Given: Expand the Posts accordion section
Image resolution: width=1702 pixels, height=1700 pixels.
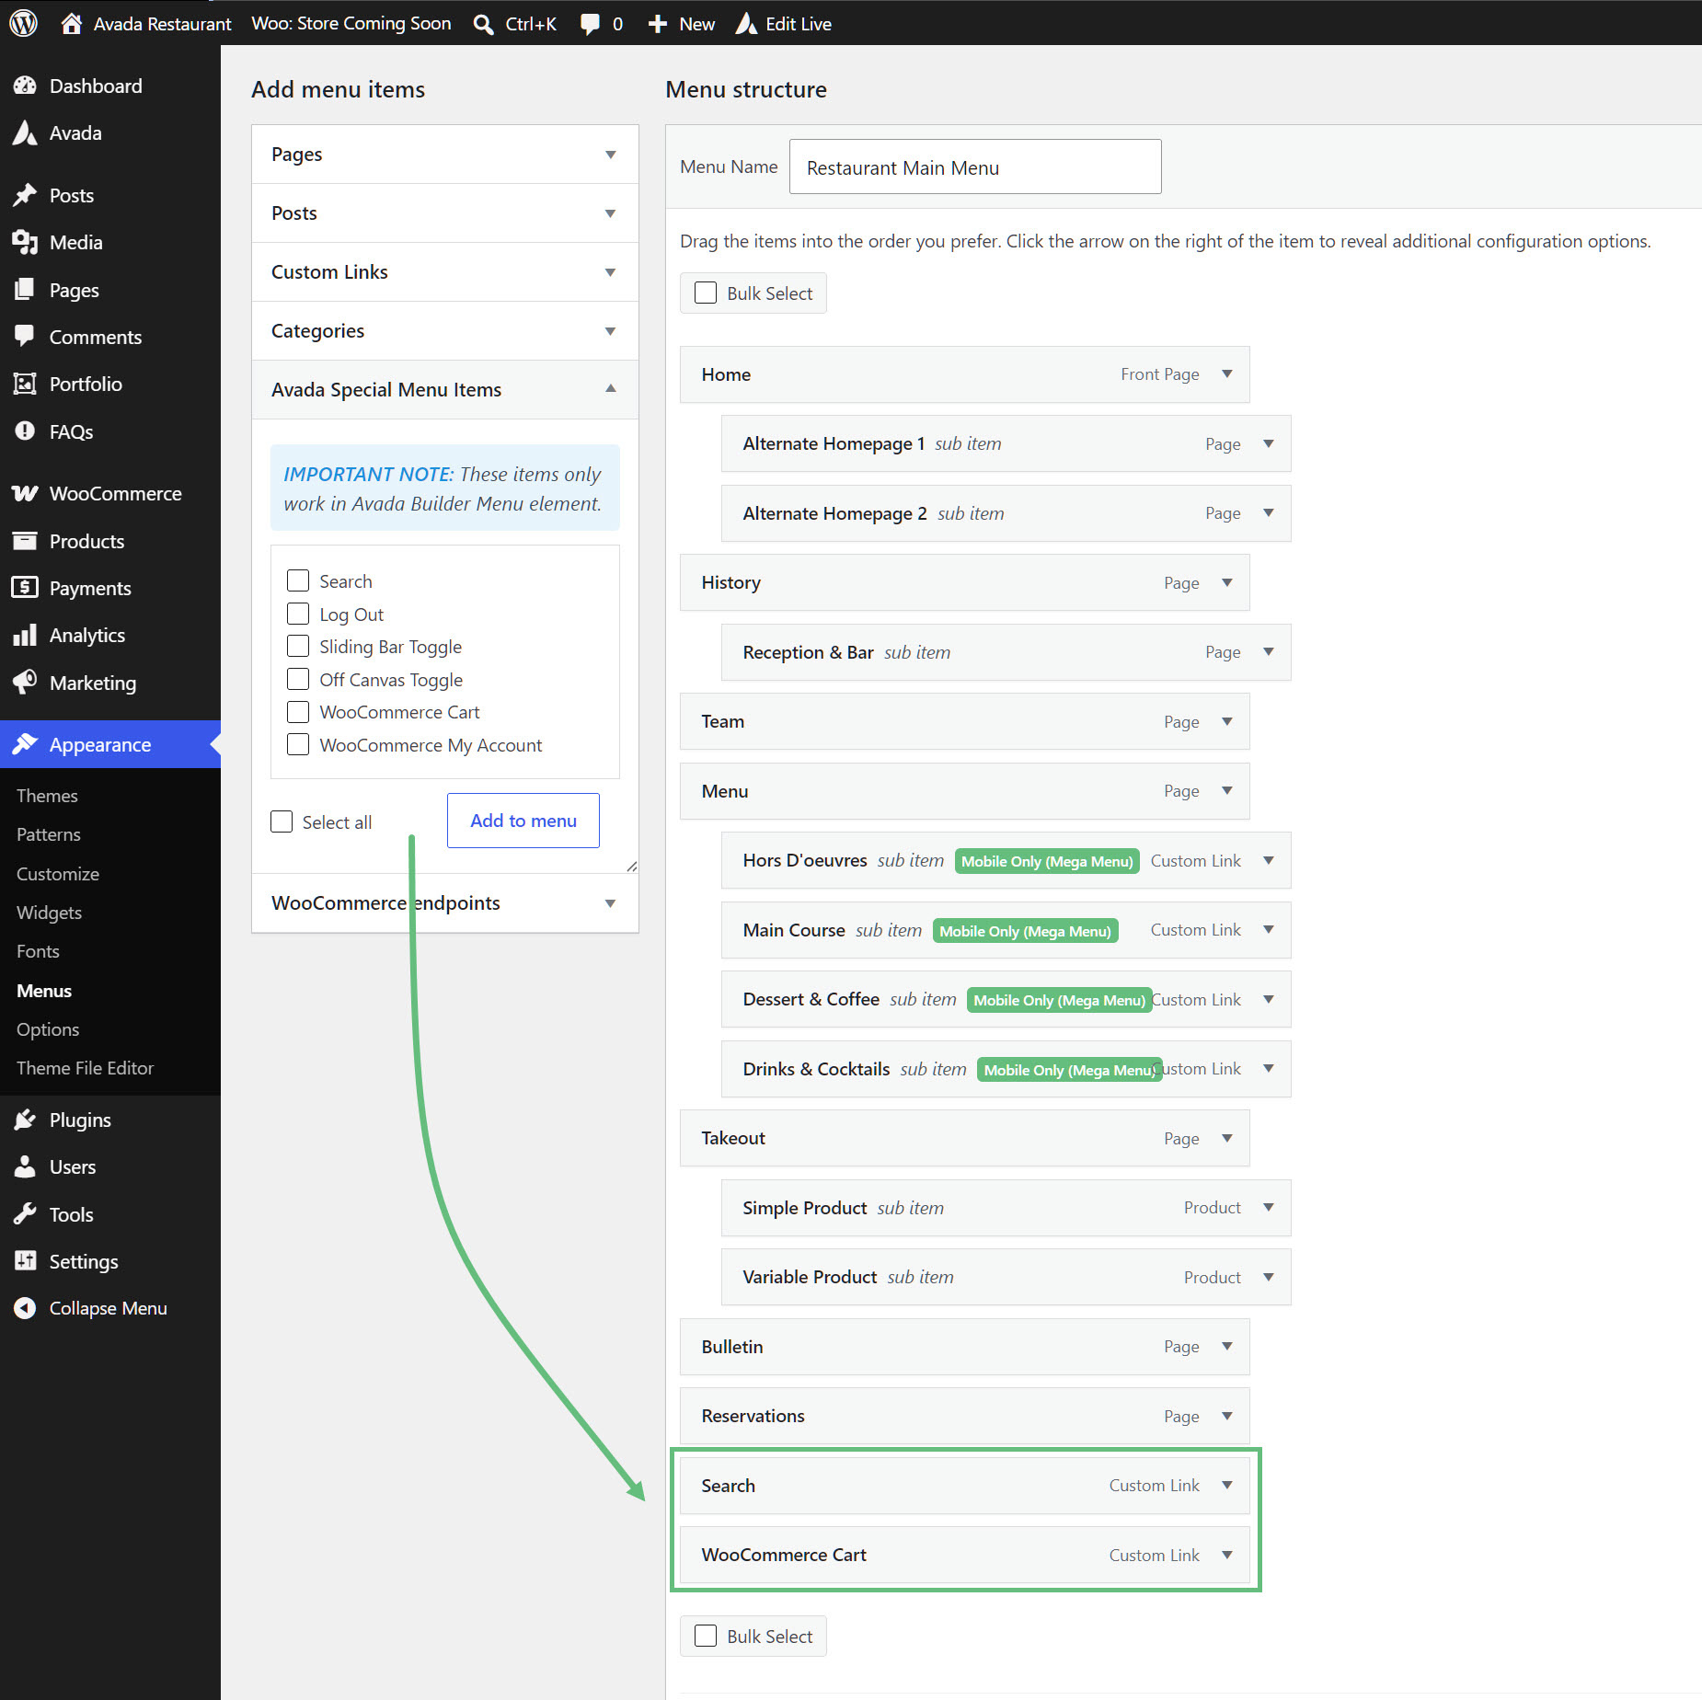Looking at the screenshot, I should click(x=445, y=213).
